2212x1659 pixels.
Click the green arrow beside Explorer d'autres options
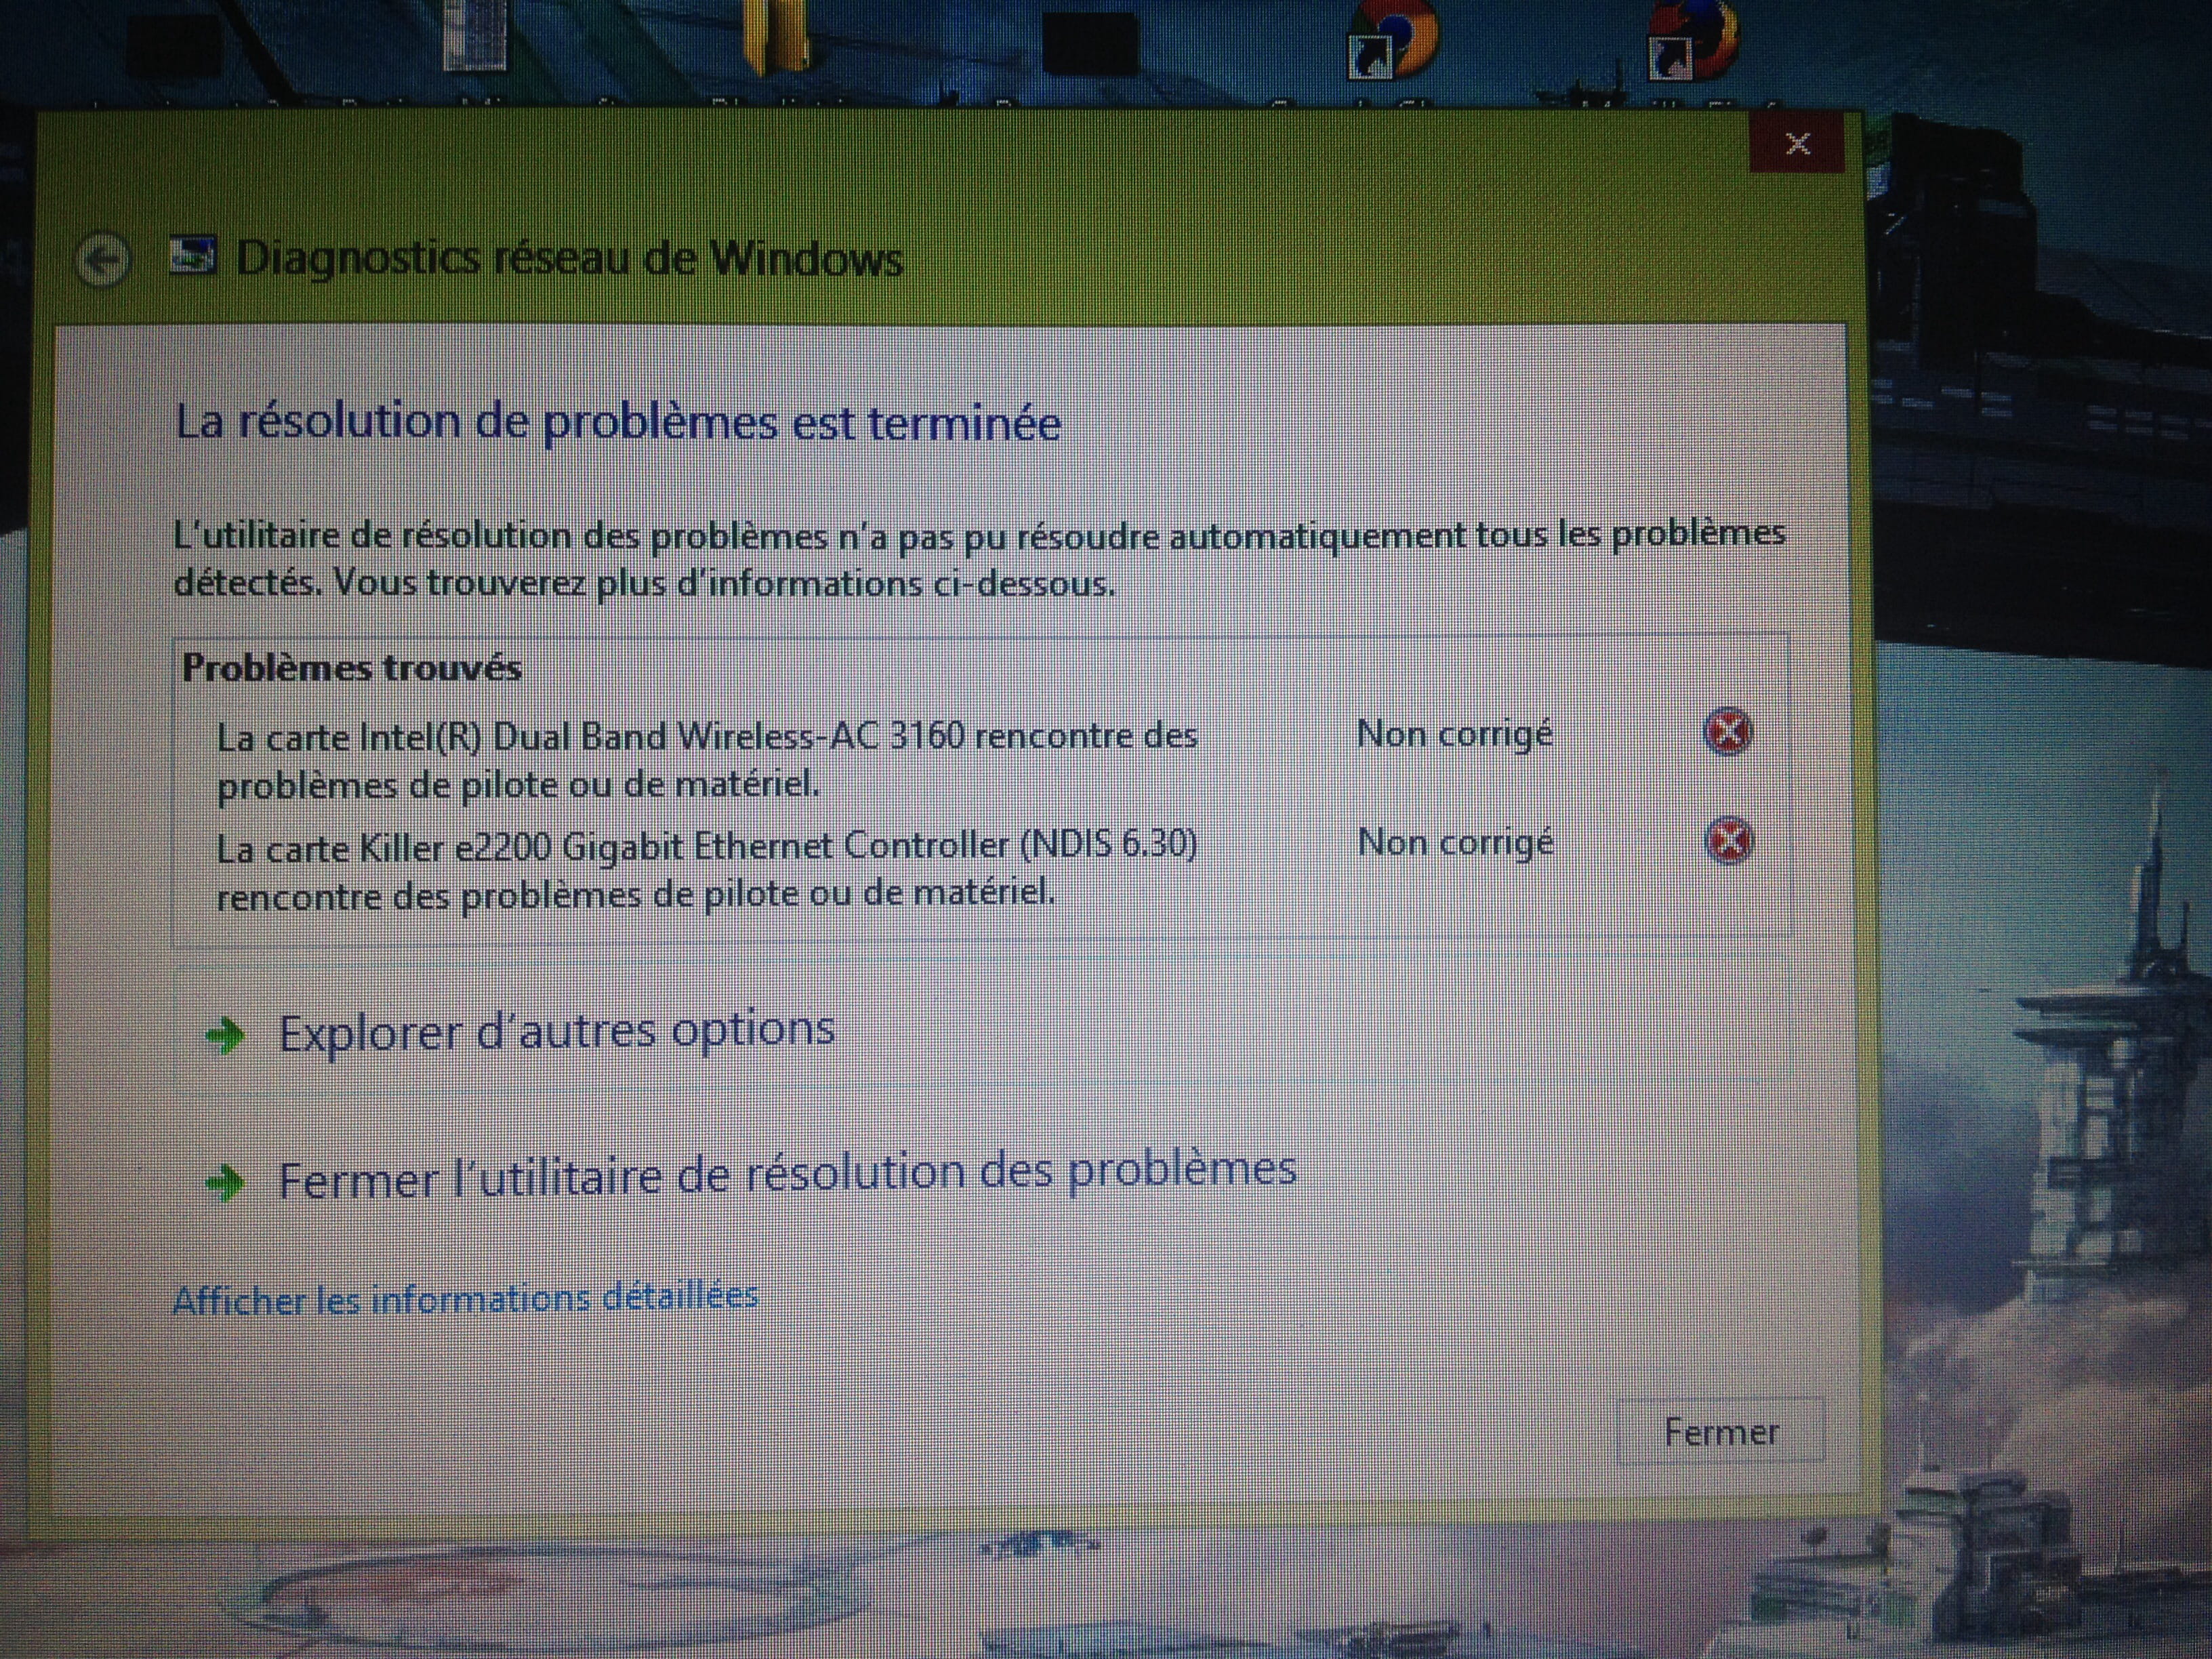(225, 1035)
